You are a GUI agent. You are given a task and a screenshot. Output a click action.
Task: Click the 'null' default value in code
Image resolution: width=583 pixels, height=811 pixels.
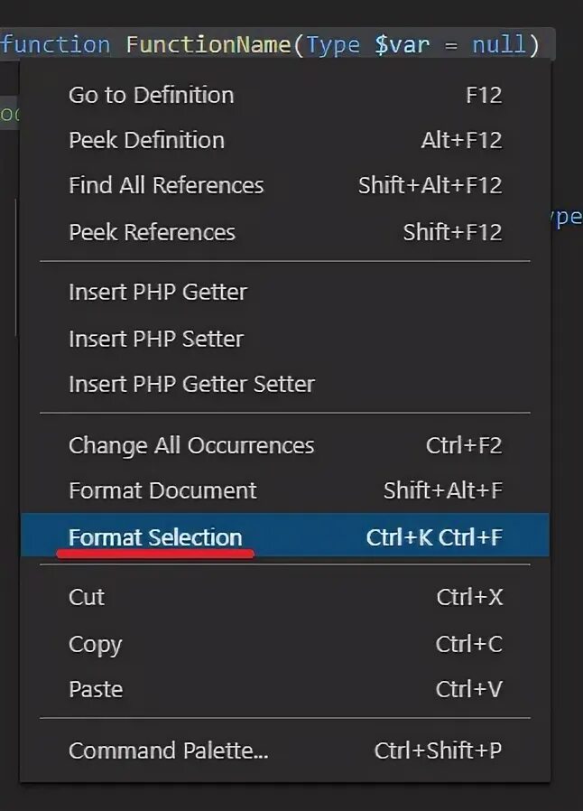point(499,44)
